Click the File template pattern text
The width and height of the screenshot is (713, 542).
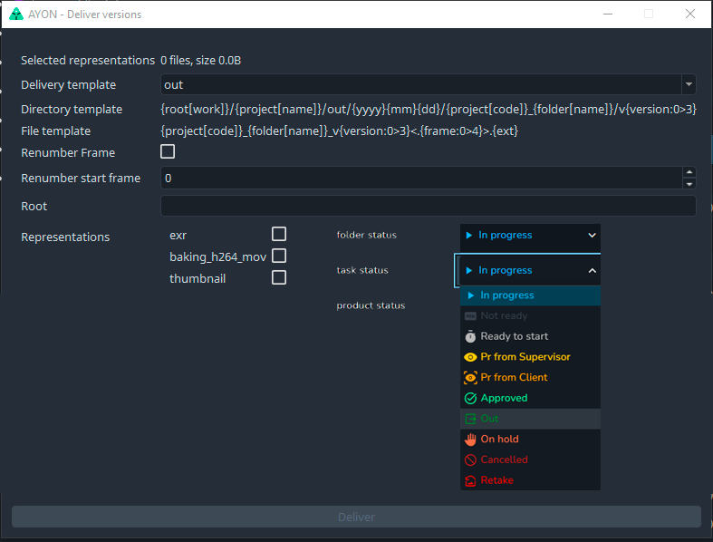pos(339,131)
